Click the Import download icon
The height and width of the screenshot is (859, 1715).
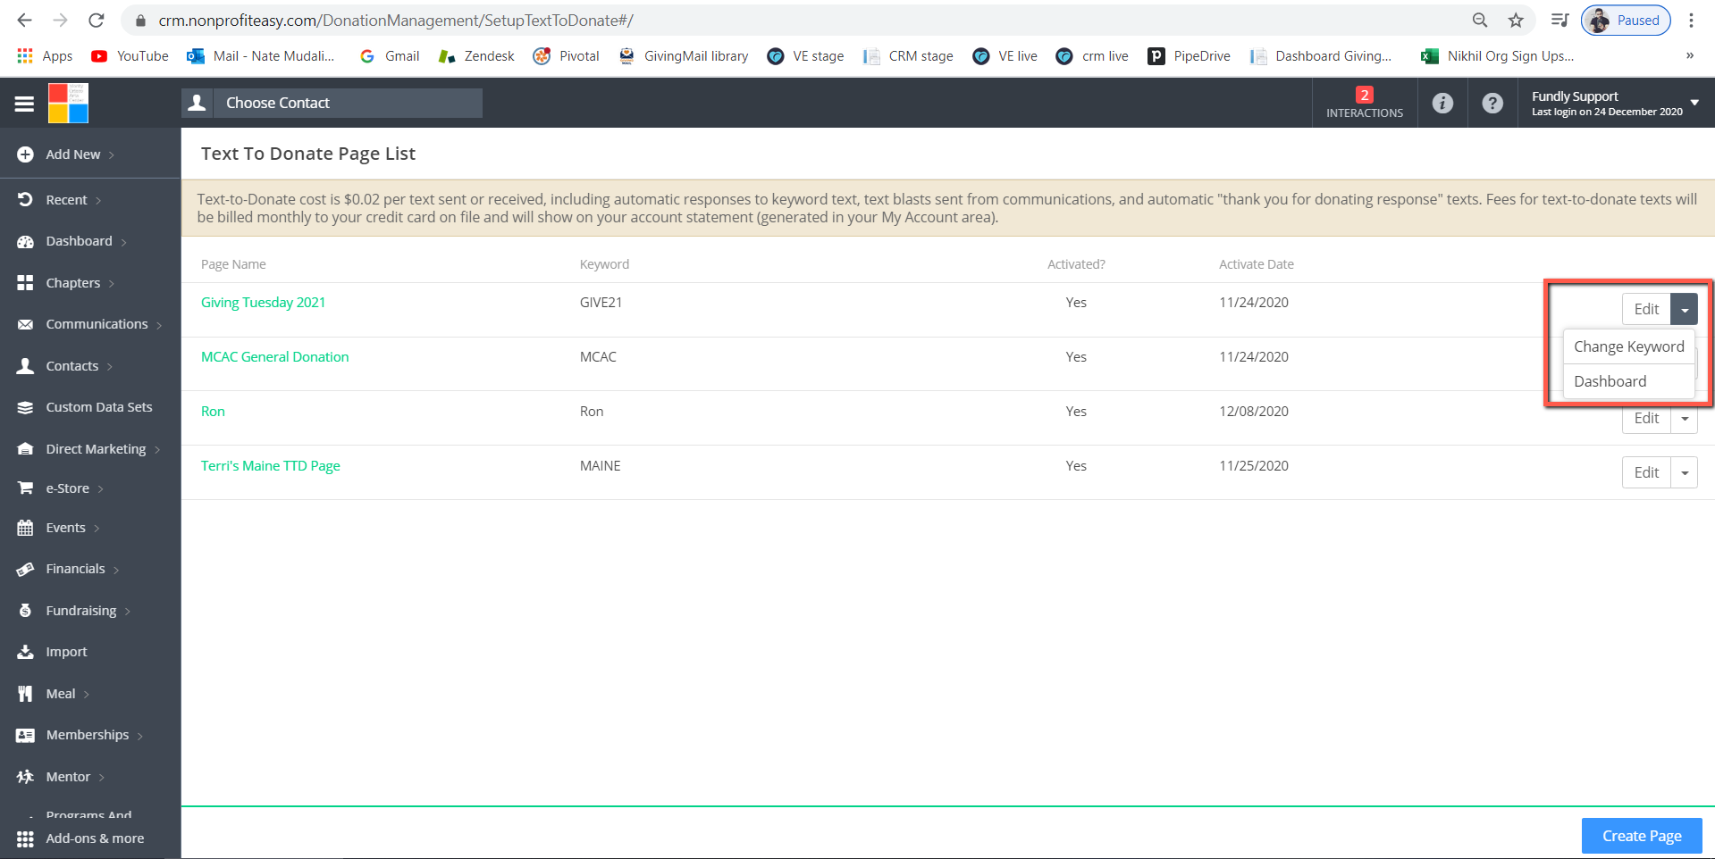tap(25, 652)
